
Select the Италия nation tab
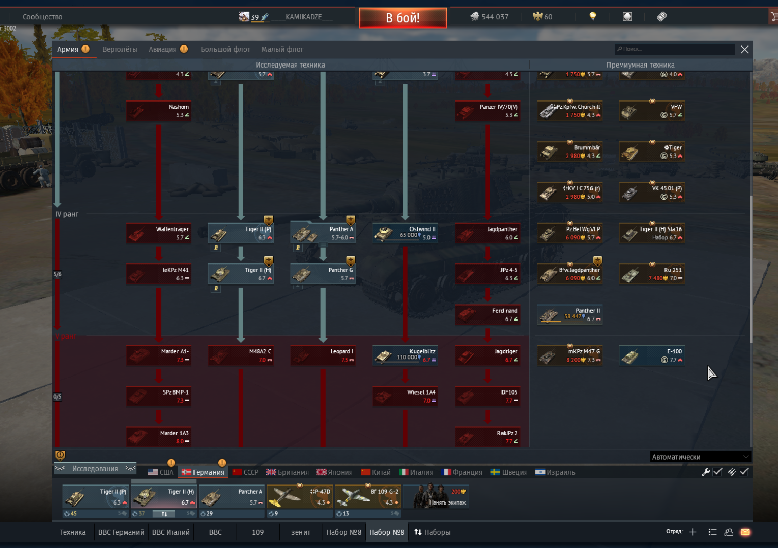[x=416, y=472]
